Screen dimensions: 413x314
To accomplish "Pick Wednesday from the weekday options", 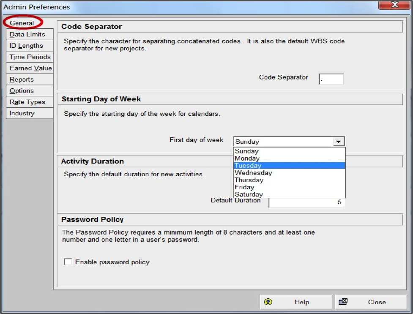I will click(x=290, y=173).
